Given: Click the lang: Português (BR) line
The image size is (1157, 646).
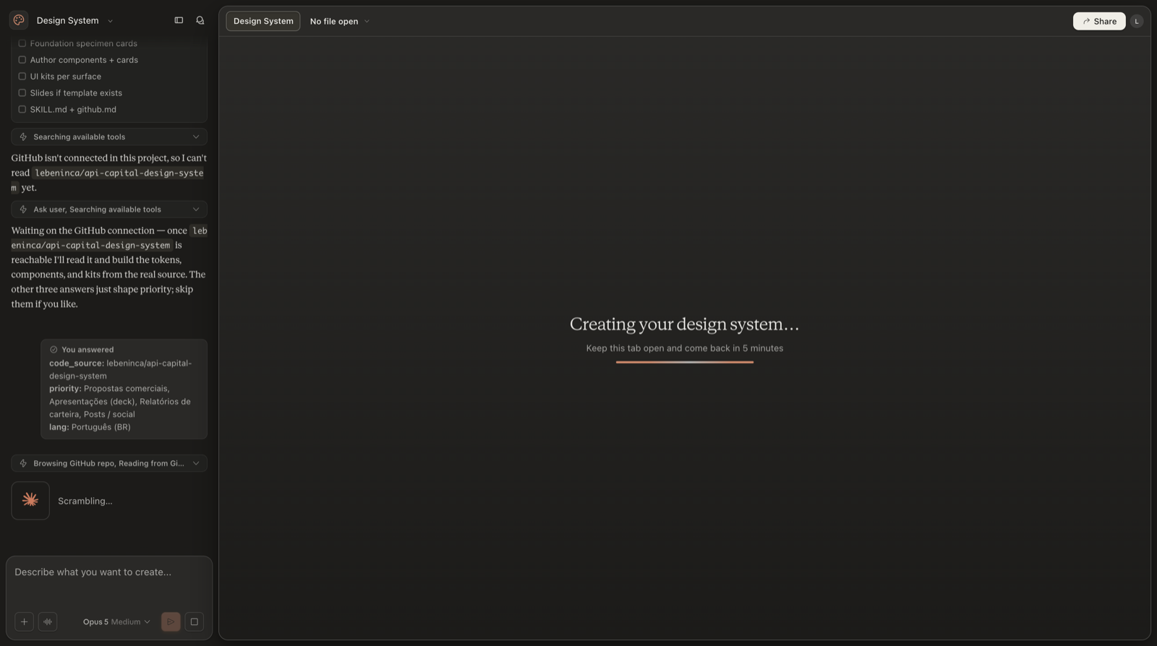Looking at the screenshot, I should pyautogui.click(x=90, y=427).
